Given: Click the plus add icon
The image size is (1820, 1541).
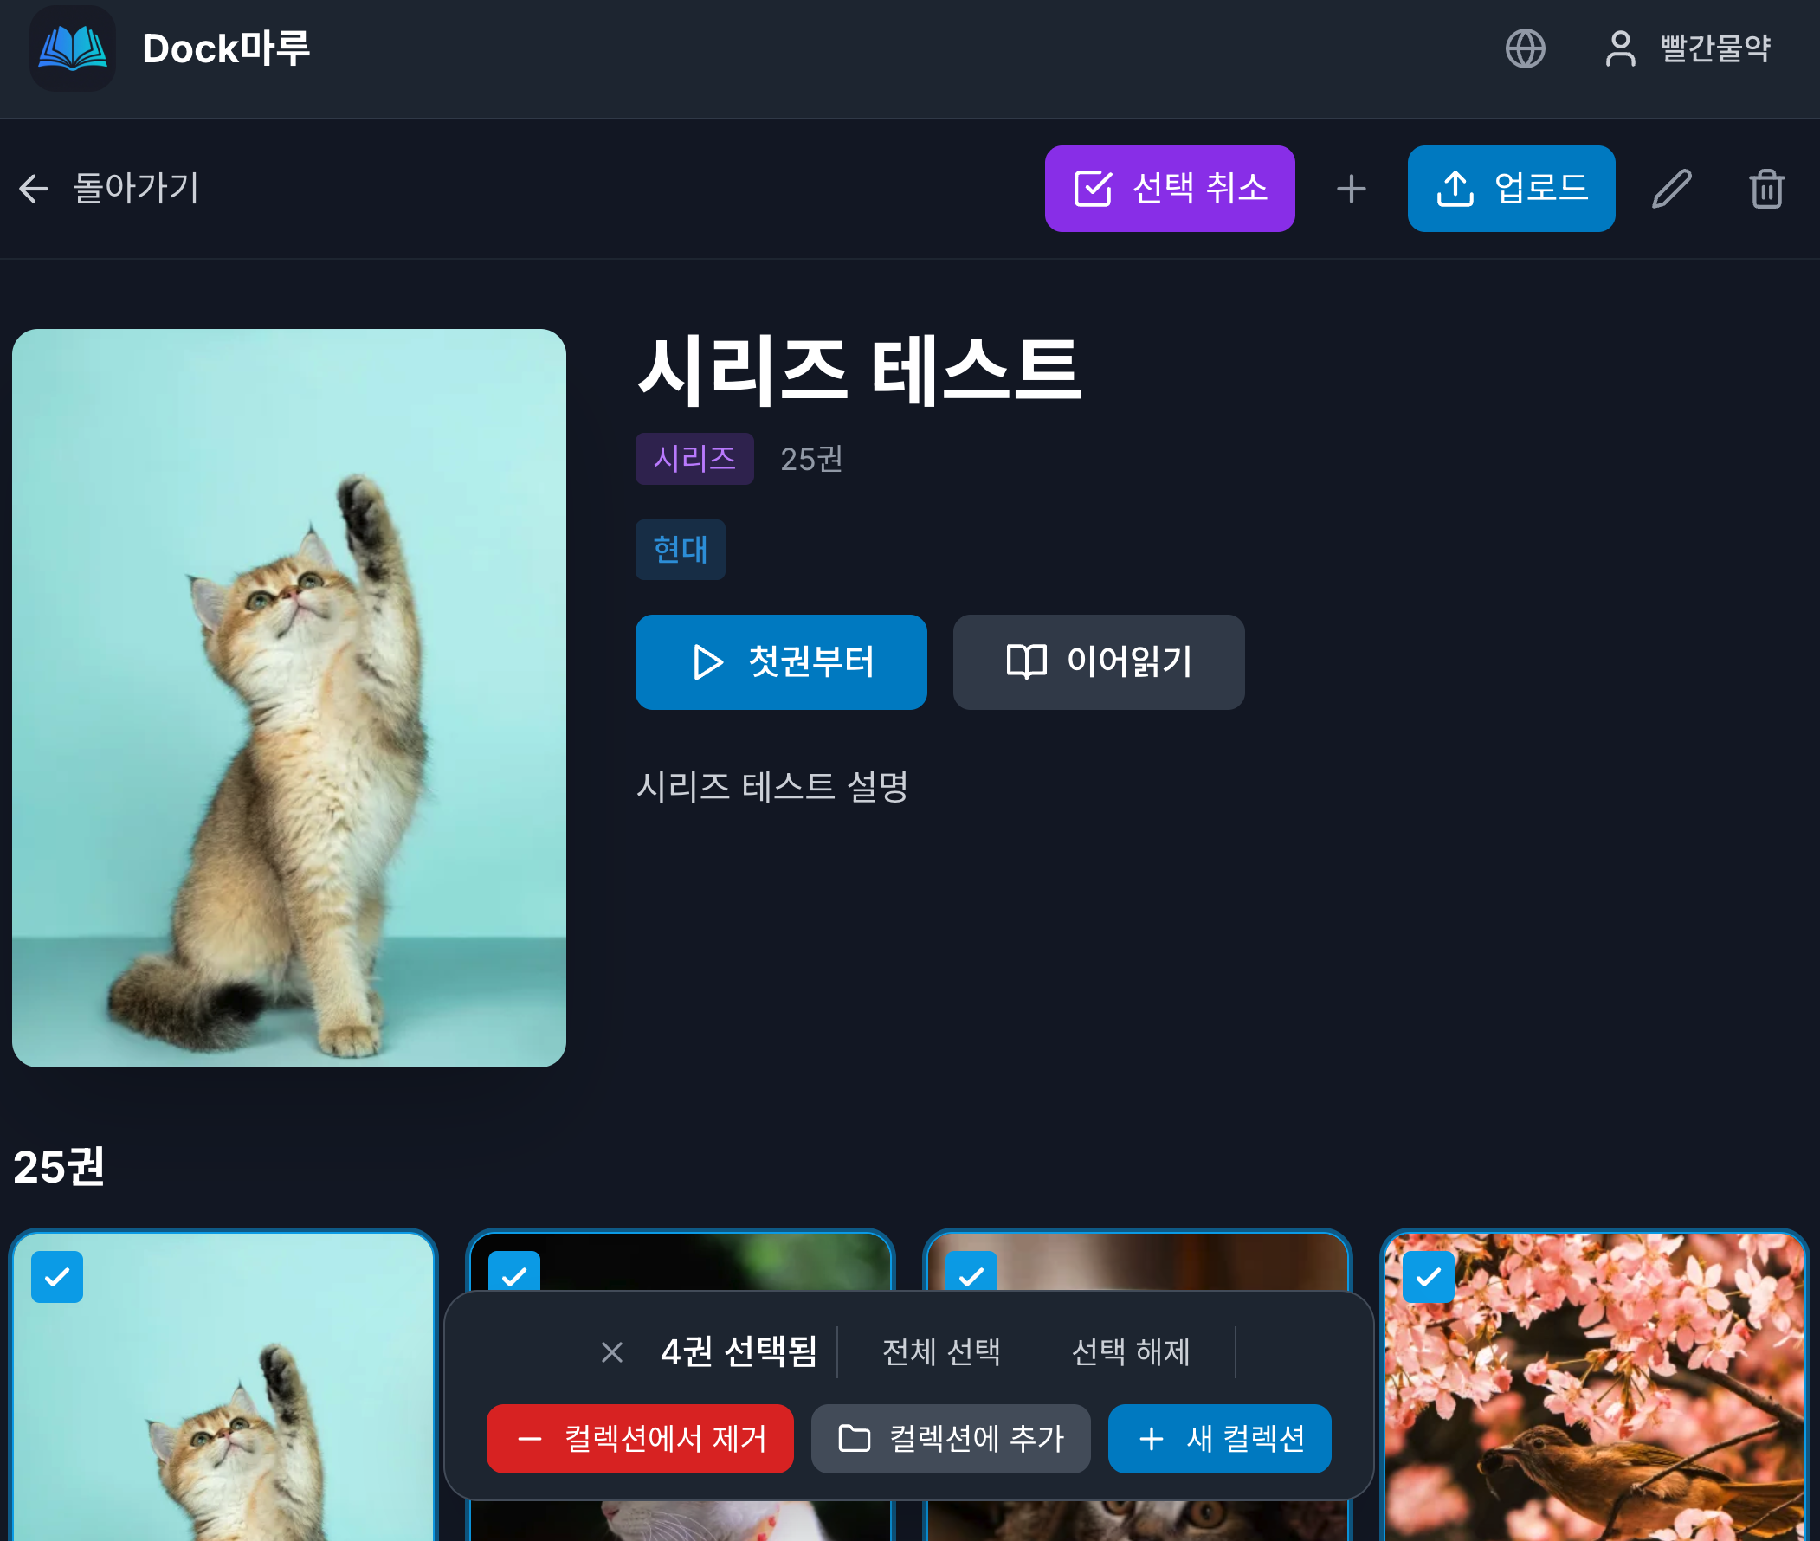Looking at the screenshot, I should pos(1351,188).
